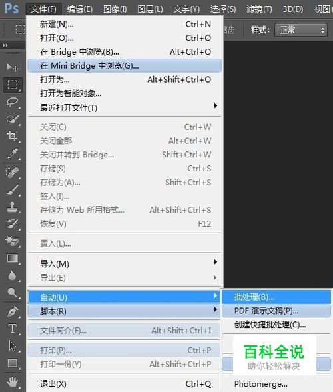Open the 滤镜(T) menu

259,9
